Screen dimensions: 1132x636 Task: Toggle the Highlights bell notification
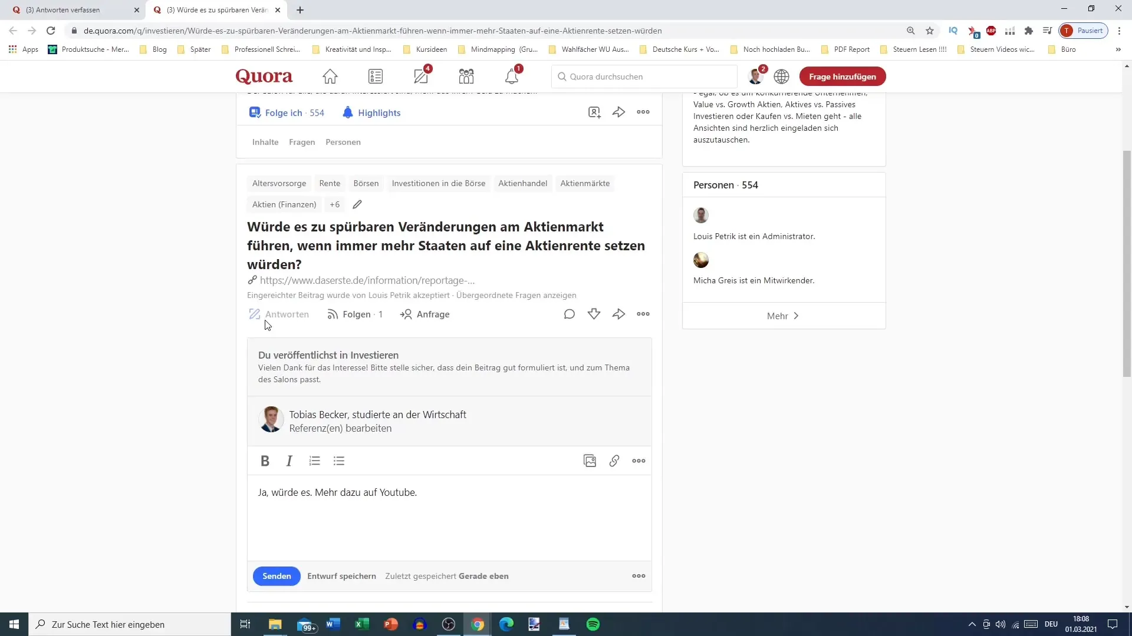(347, 112)
